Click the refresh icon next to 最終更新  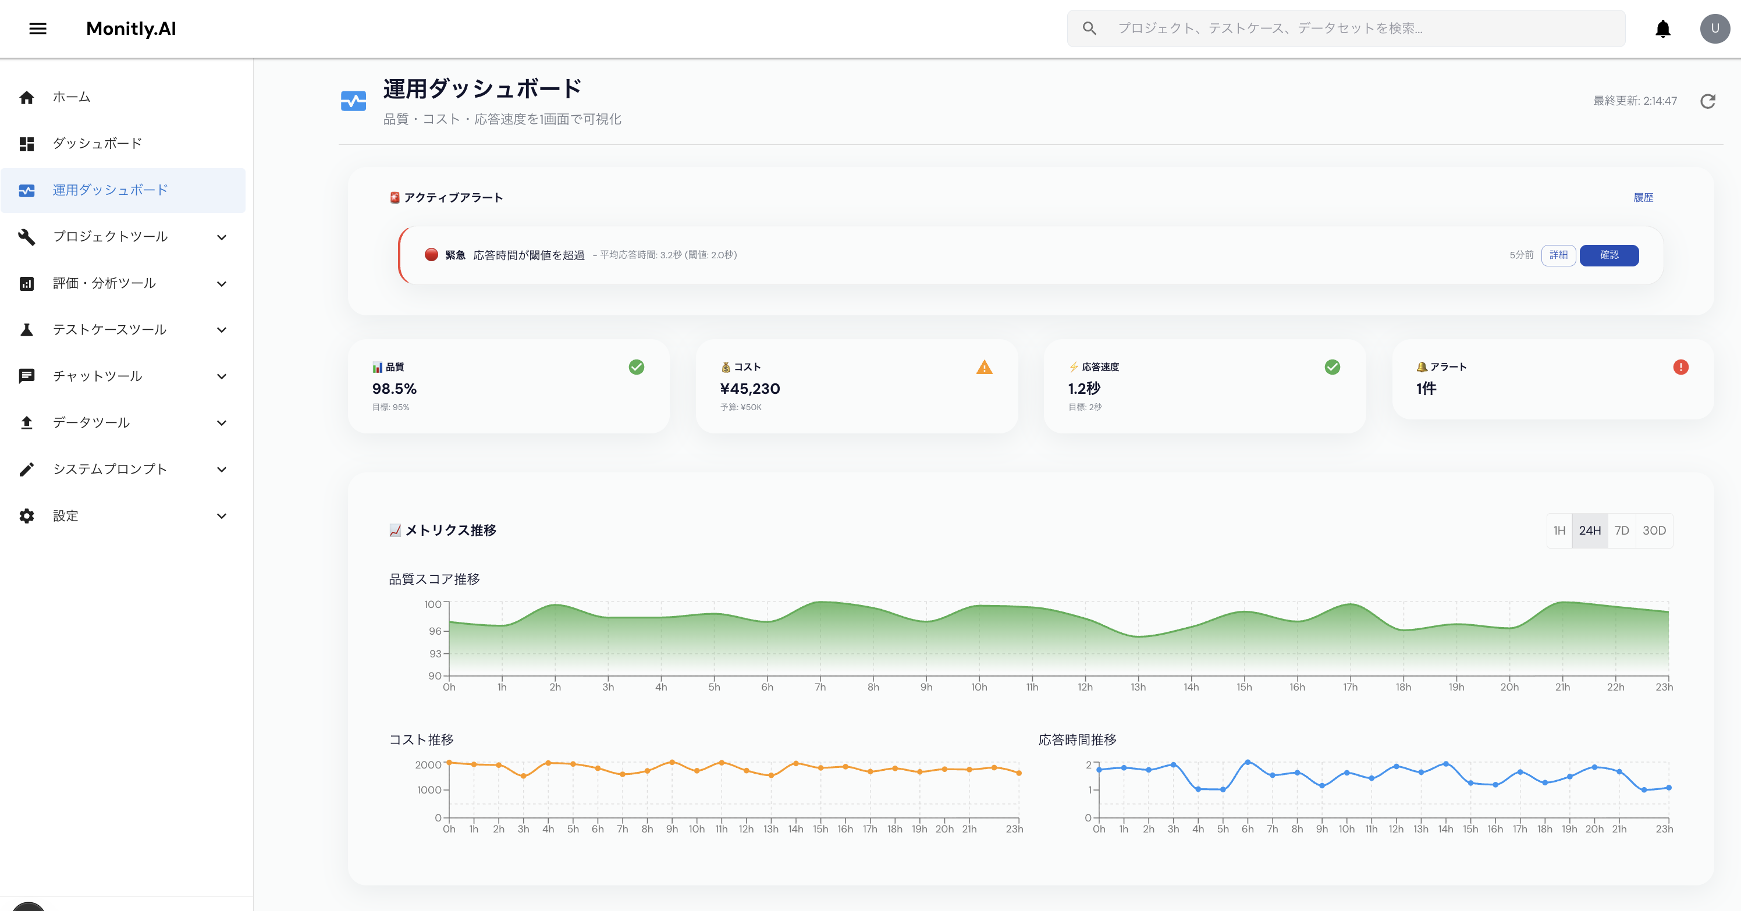[1709, 101]
